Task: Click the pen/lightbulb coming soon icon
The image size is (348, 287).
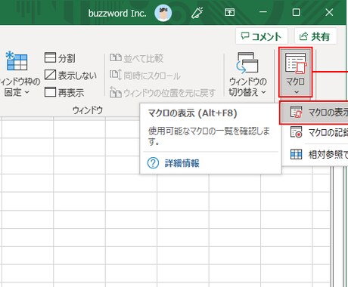Action: pos(197,13)
